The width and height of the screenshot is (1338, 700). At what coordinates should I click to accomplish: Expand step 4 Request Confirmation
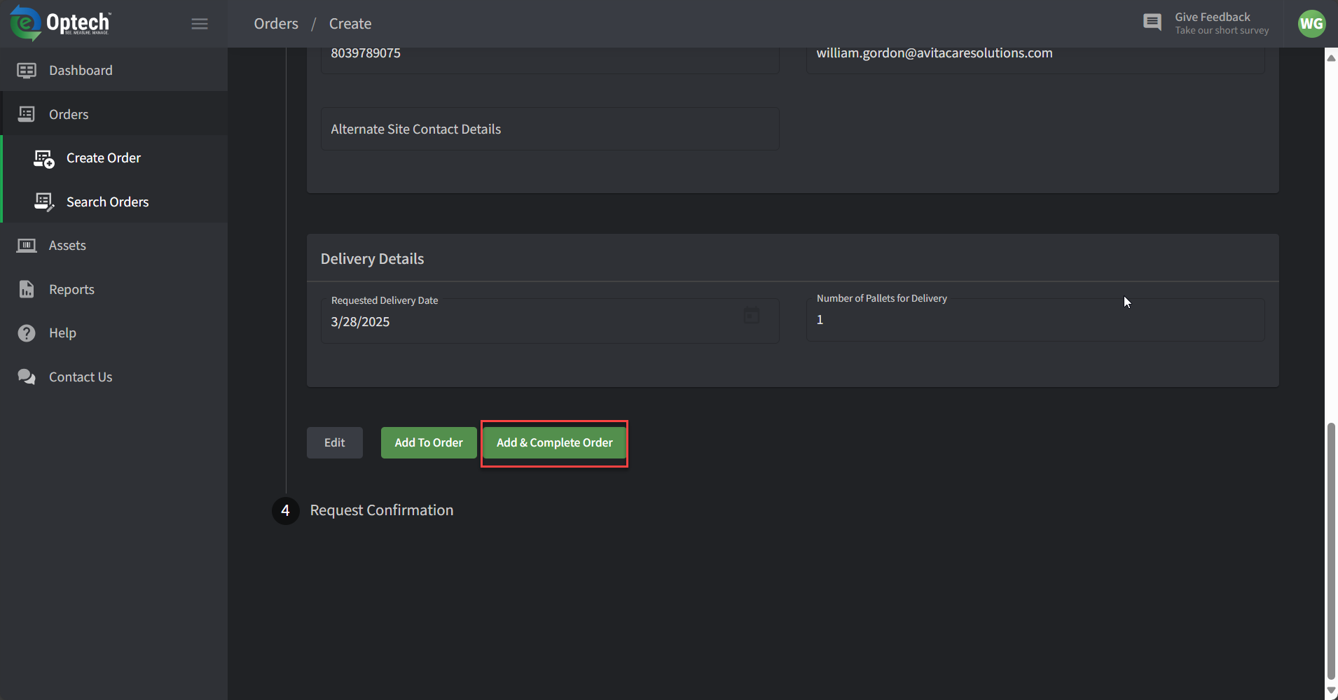381,510
